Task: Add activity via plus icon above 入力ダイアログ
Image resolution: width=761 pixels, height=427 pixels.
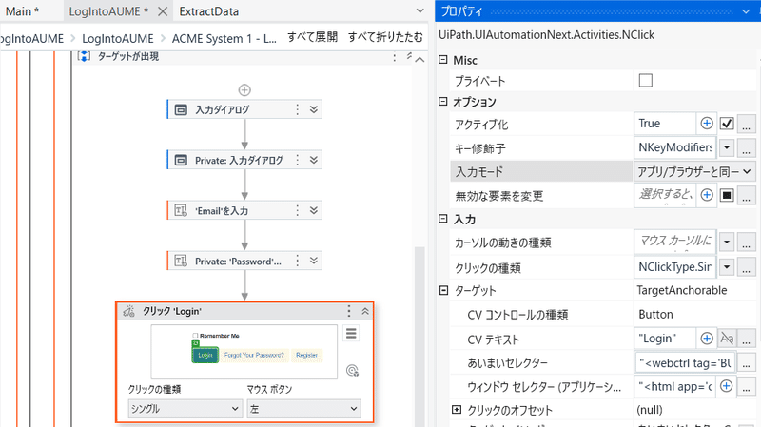Action: coord(244,89)
